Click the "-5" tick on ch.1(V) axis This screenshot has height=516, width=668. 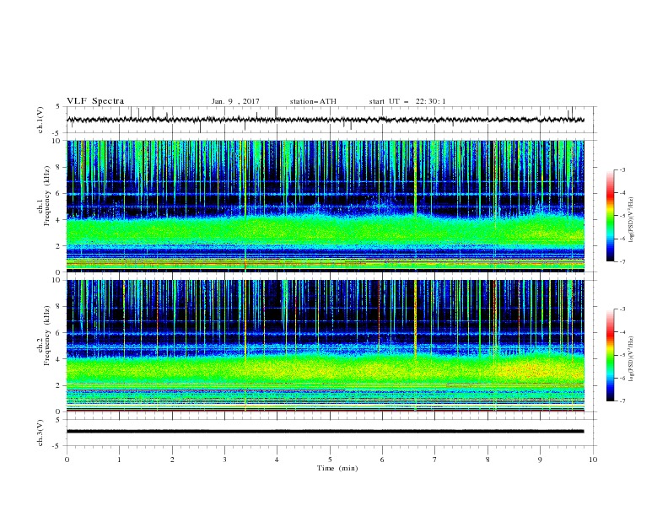click(x=57, y=133)
